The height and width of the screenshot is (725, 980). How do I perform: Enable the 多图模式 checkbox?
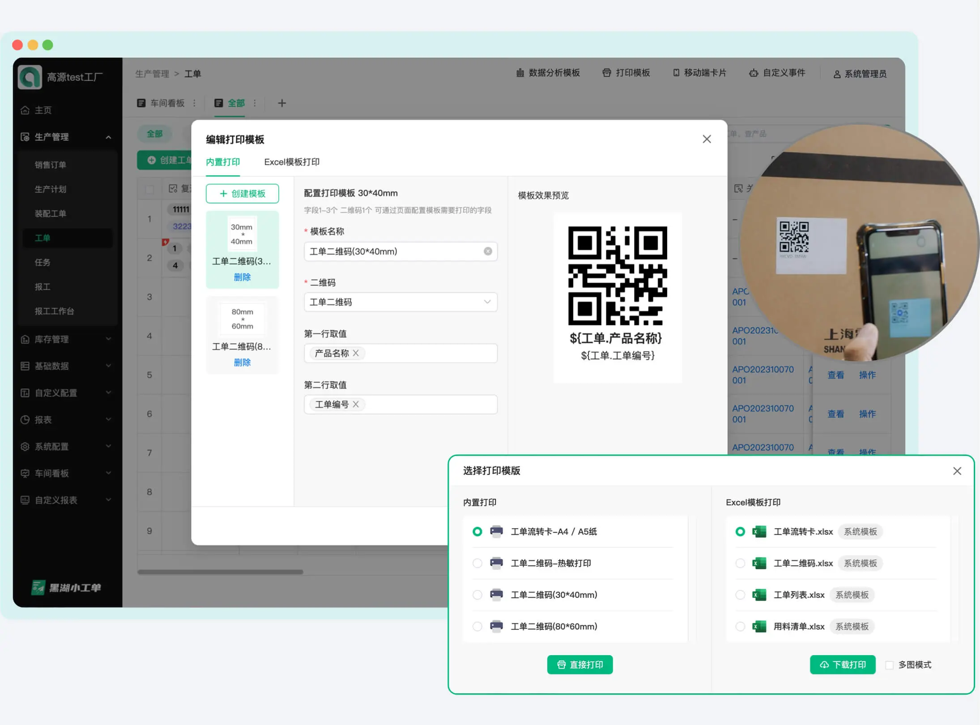click(x=889, y=665)
